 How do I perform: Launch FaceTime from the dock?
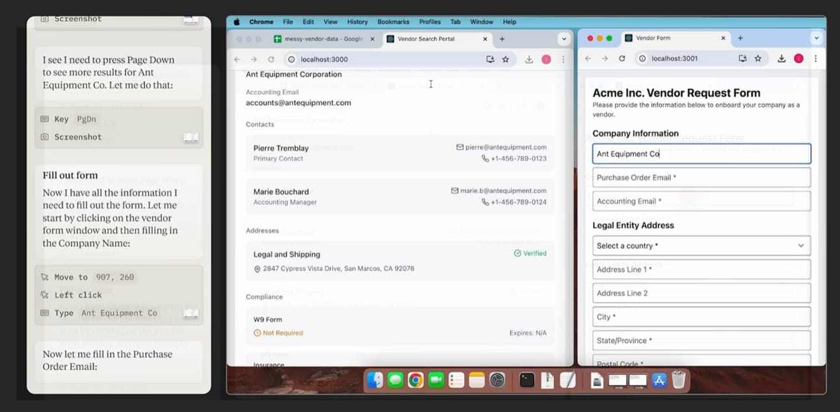pyautogui.click(x=436, y=380)
